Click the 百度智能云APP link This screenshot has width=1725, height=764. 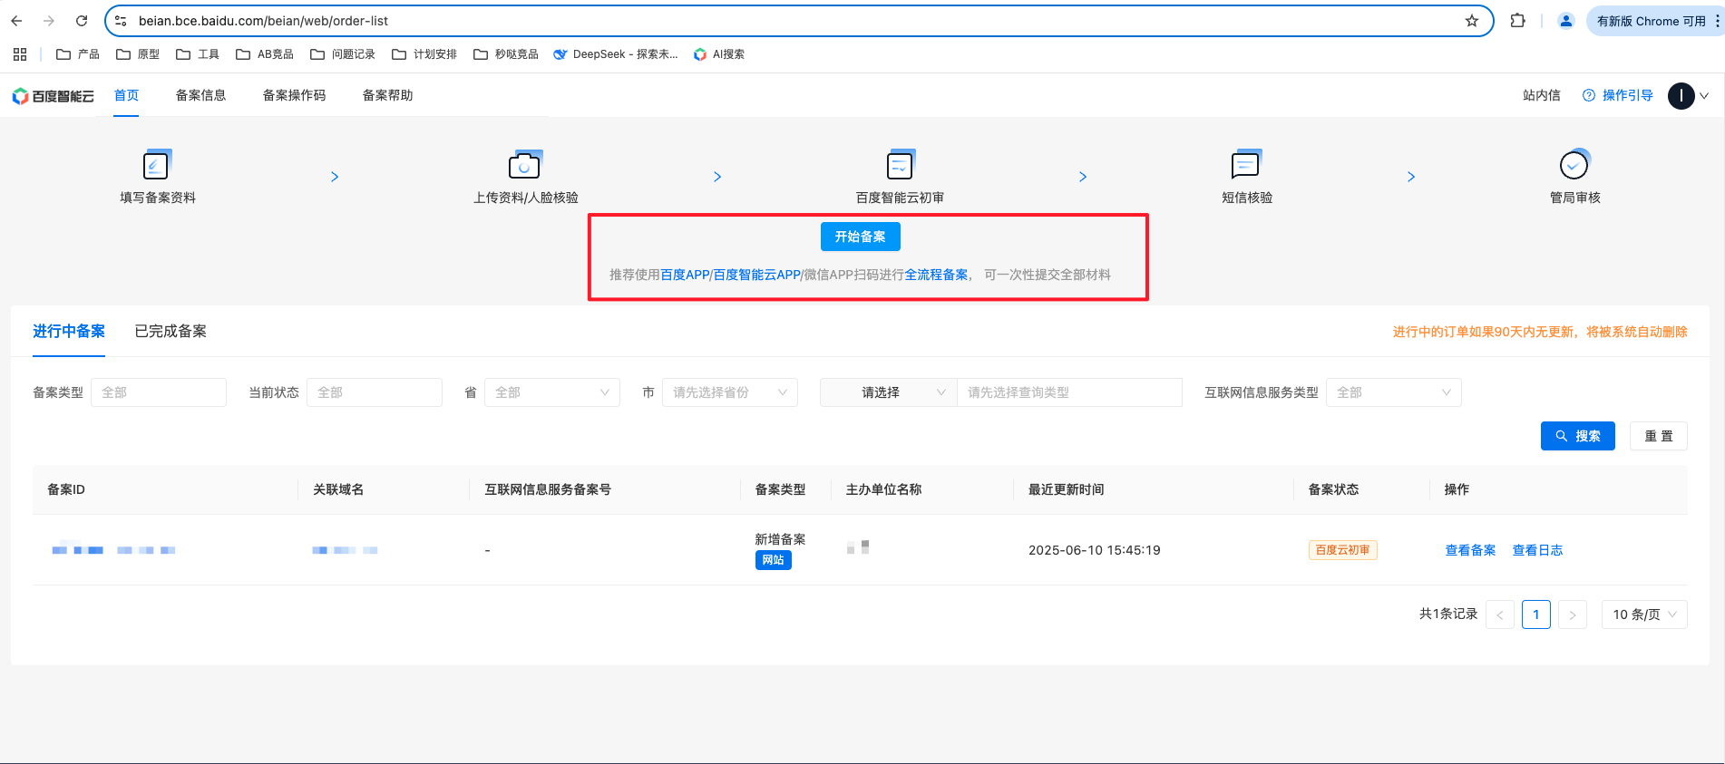pos(757,275)
